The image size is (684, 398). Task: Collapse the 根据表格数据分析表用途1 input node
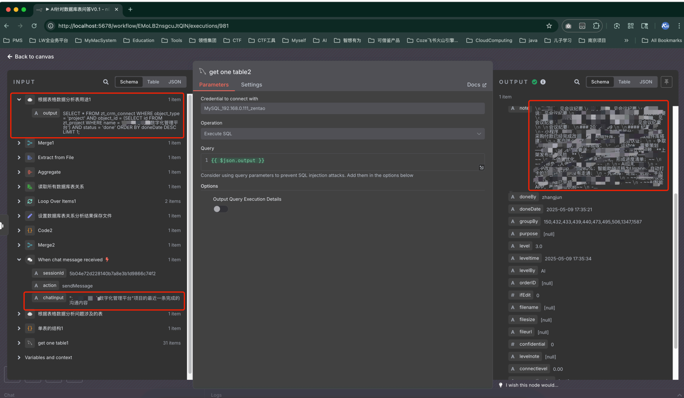pos(19,99)
